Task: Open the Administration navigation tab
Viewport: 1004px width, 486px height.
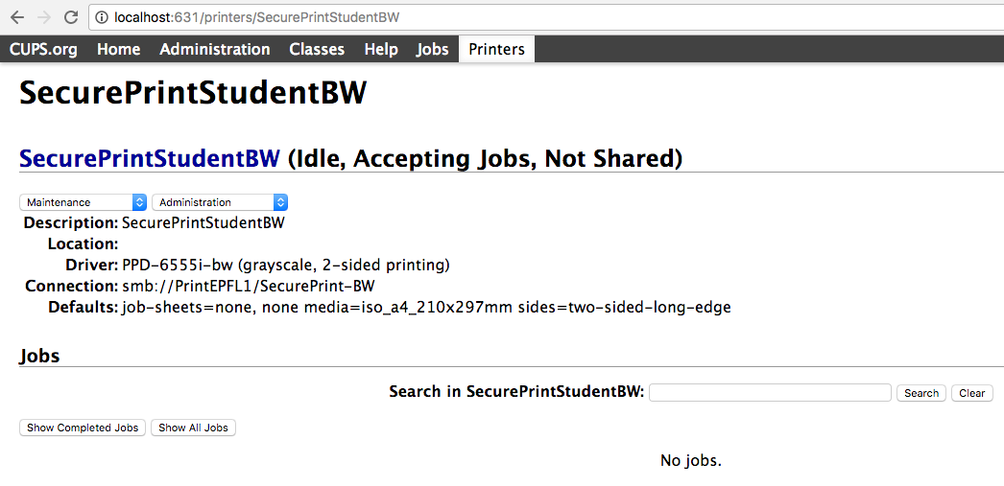Action: click(215, 49)
